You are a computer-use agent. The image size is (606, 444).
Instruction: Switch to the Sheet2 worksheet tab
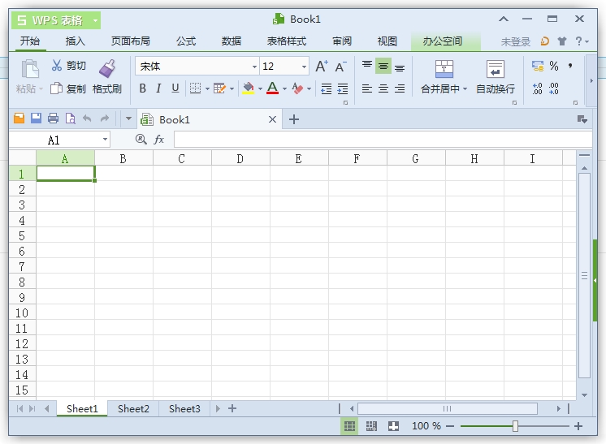133,409
